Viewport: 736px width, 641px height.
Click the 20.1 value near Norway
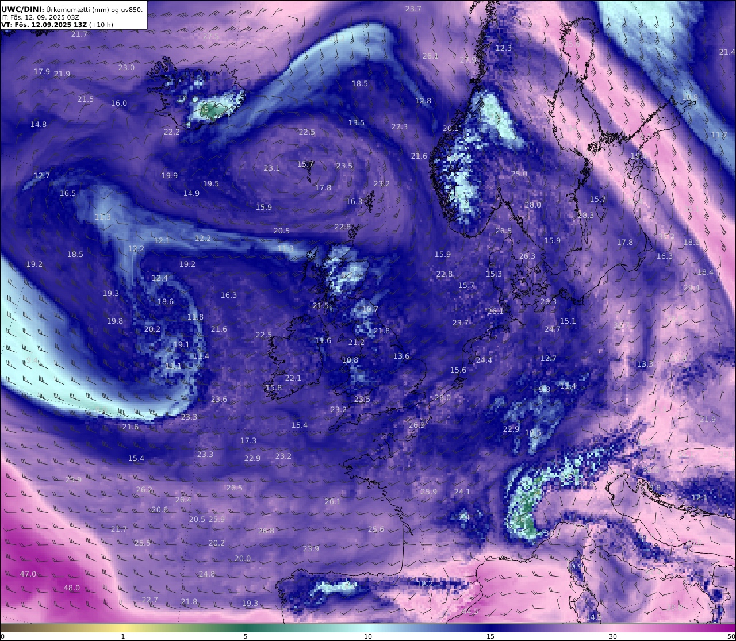(451, 129)
